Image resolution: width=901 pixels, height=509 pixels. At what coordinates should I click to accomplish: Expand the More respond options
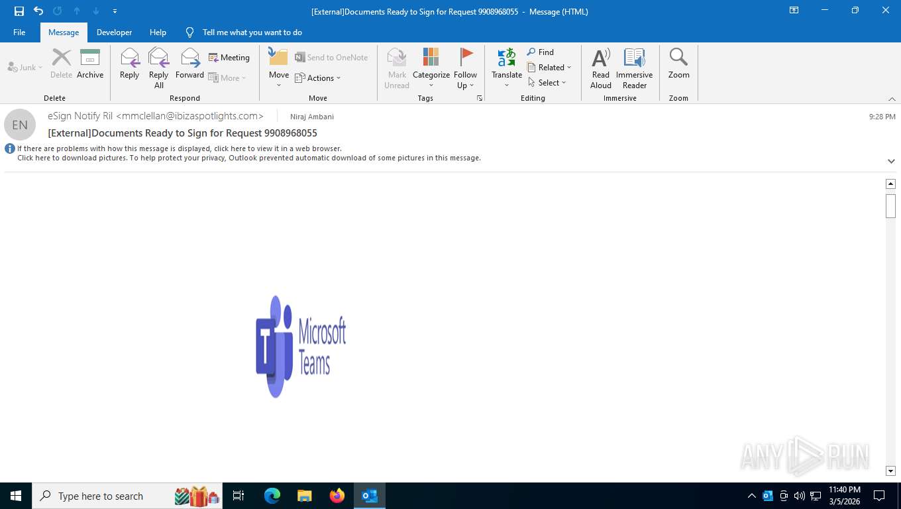(227, 78)
